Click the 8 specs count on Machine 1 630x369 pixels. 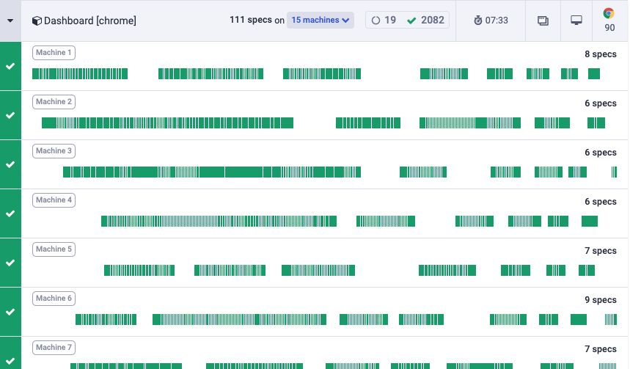tap(600, 54)
